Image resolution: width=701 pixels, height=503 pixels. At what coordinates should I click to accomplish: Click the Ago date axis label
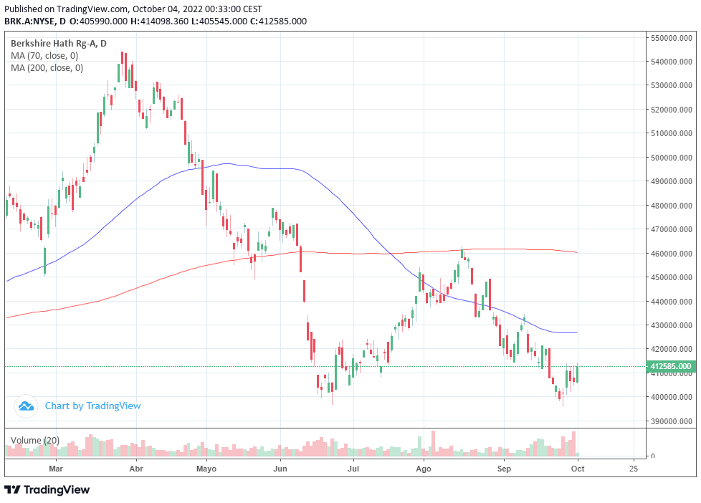(x=424, y=469)
